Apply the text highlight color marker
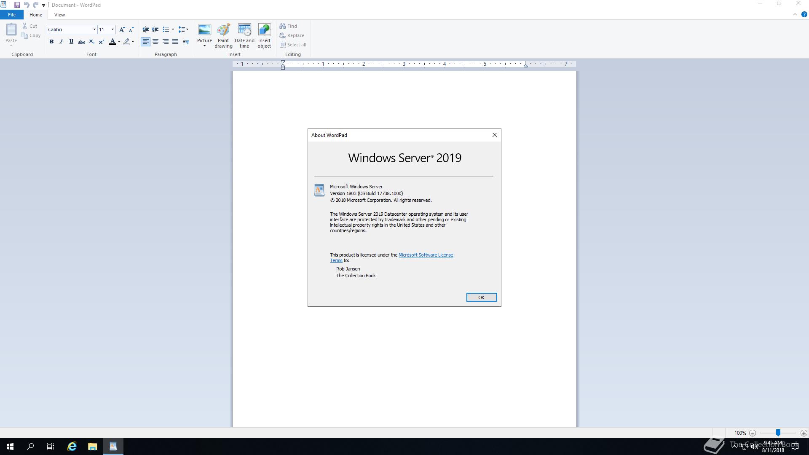The height and width of the screenshot is (455, 809). [126, 42]
